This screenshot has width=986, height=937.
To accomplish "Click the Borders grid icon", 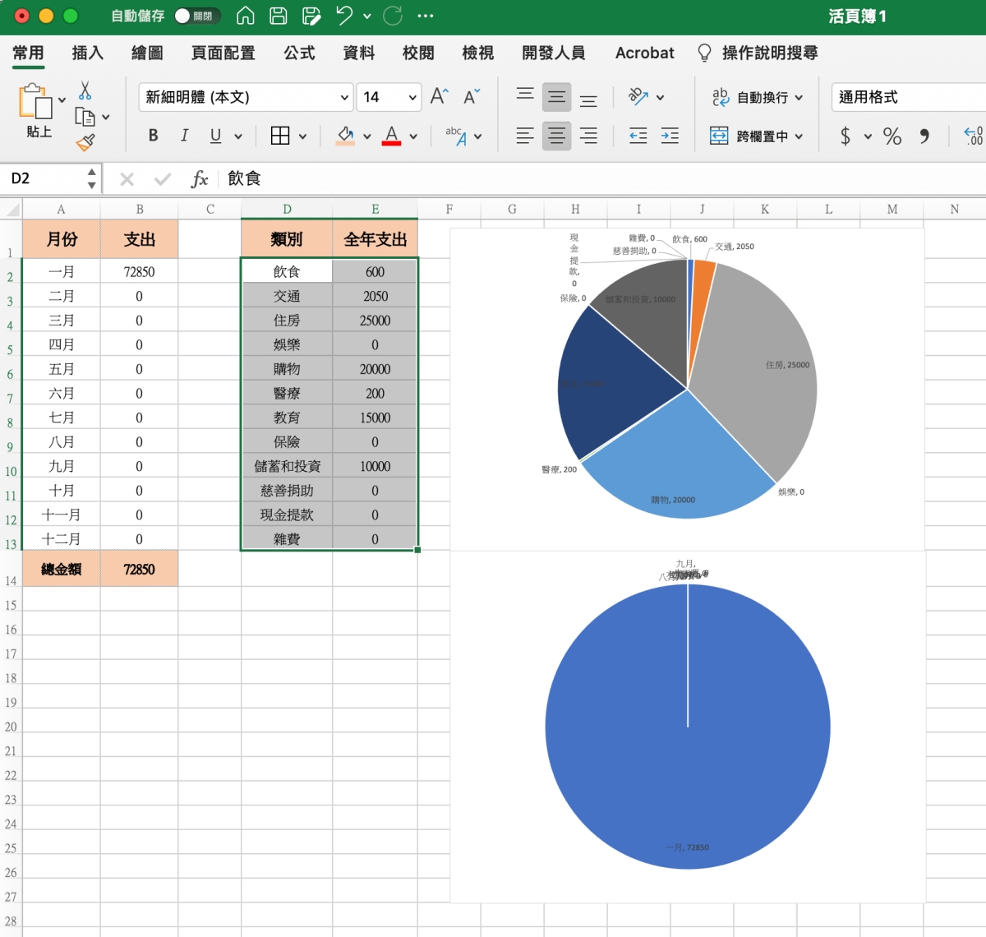I will (x=280, y=136).
